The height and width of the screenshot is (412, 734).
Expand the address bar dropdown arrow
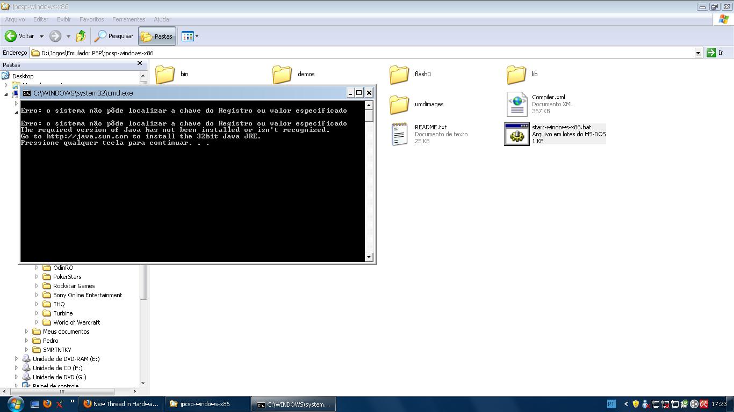[698, 53]
